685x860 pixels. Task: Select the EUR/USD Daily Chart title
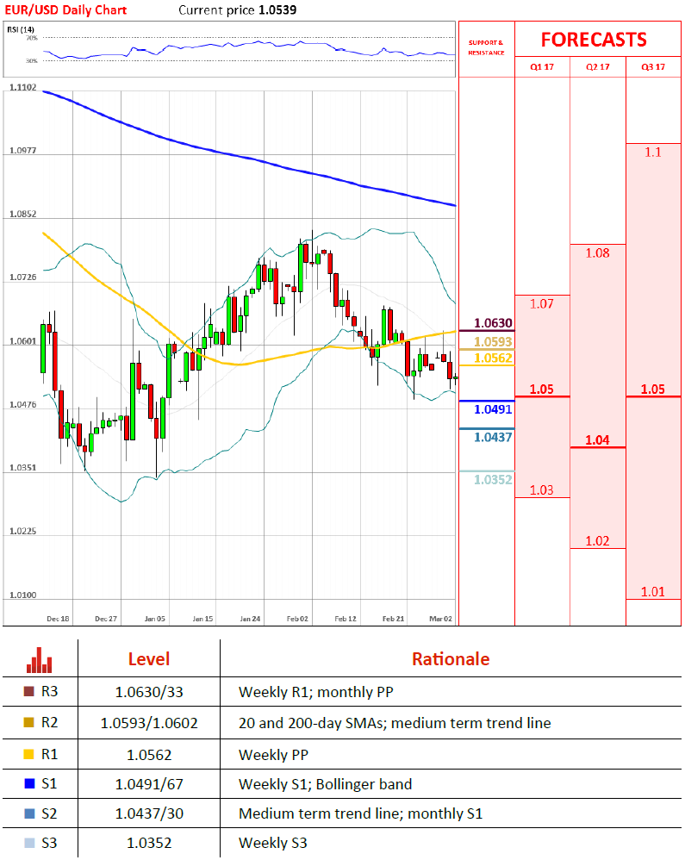[x=65, y=9]
